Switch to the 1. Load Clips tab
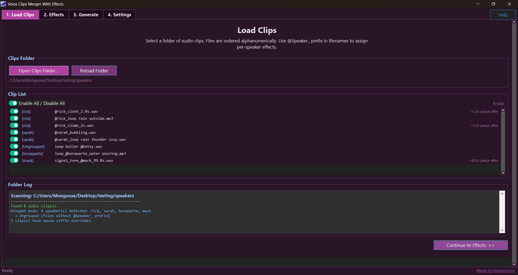 (x=20, y=15)
